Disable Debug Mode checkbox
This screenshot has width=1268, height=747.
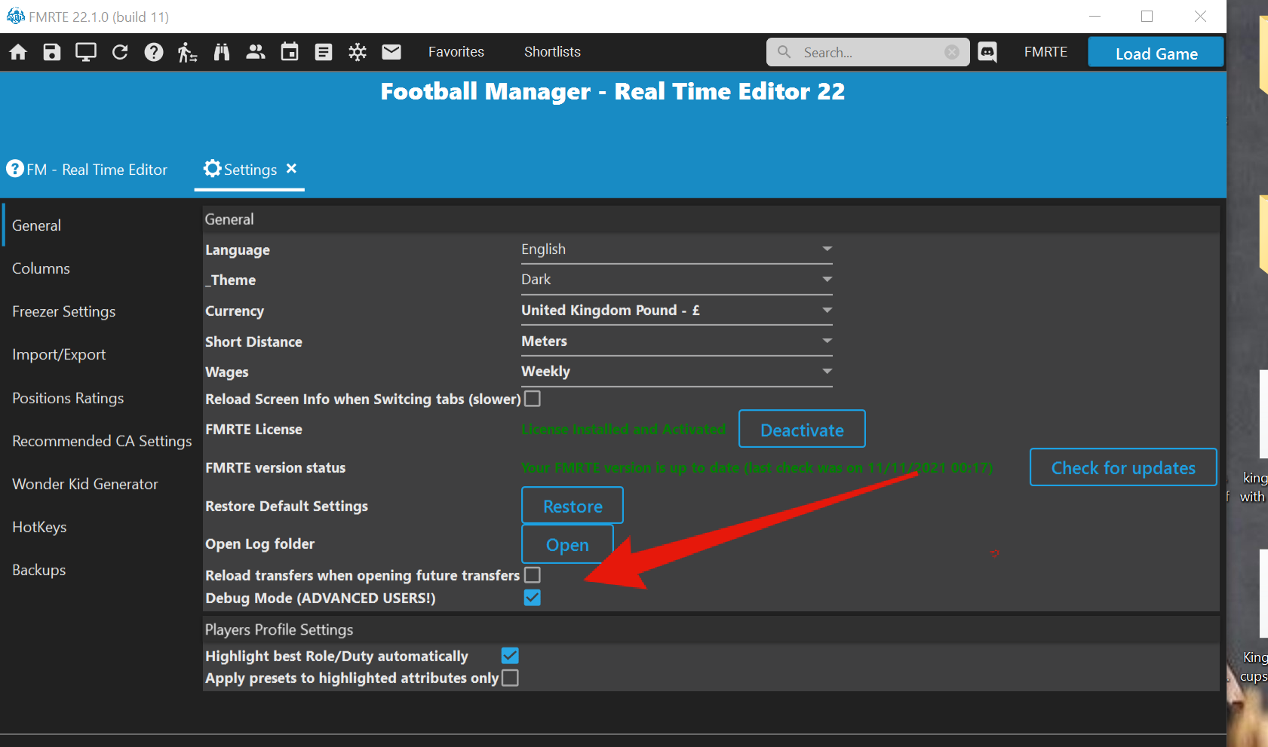tap(533, 598)
